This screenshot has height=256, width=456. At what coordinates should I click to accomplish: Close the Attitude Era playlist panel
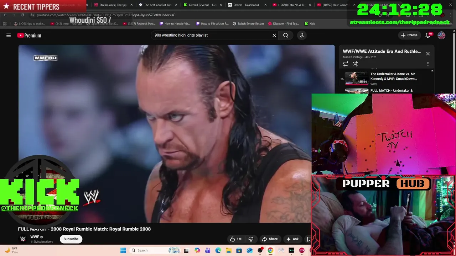[428, 54]
